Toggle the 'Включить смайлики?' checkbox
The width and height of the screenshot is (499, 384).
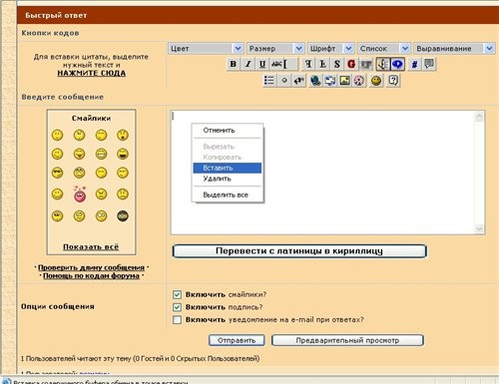click(x=177, y=294)
